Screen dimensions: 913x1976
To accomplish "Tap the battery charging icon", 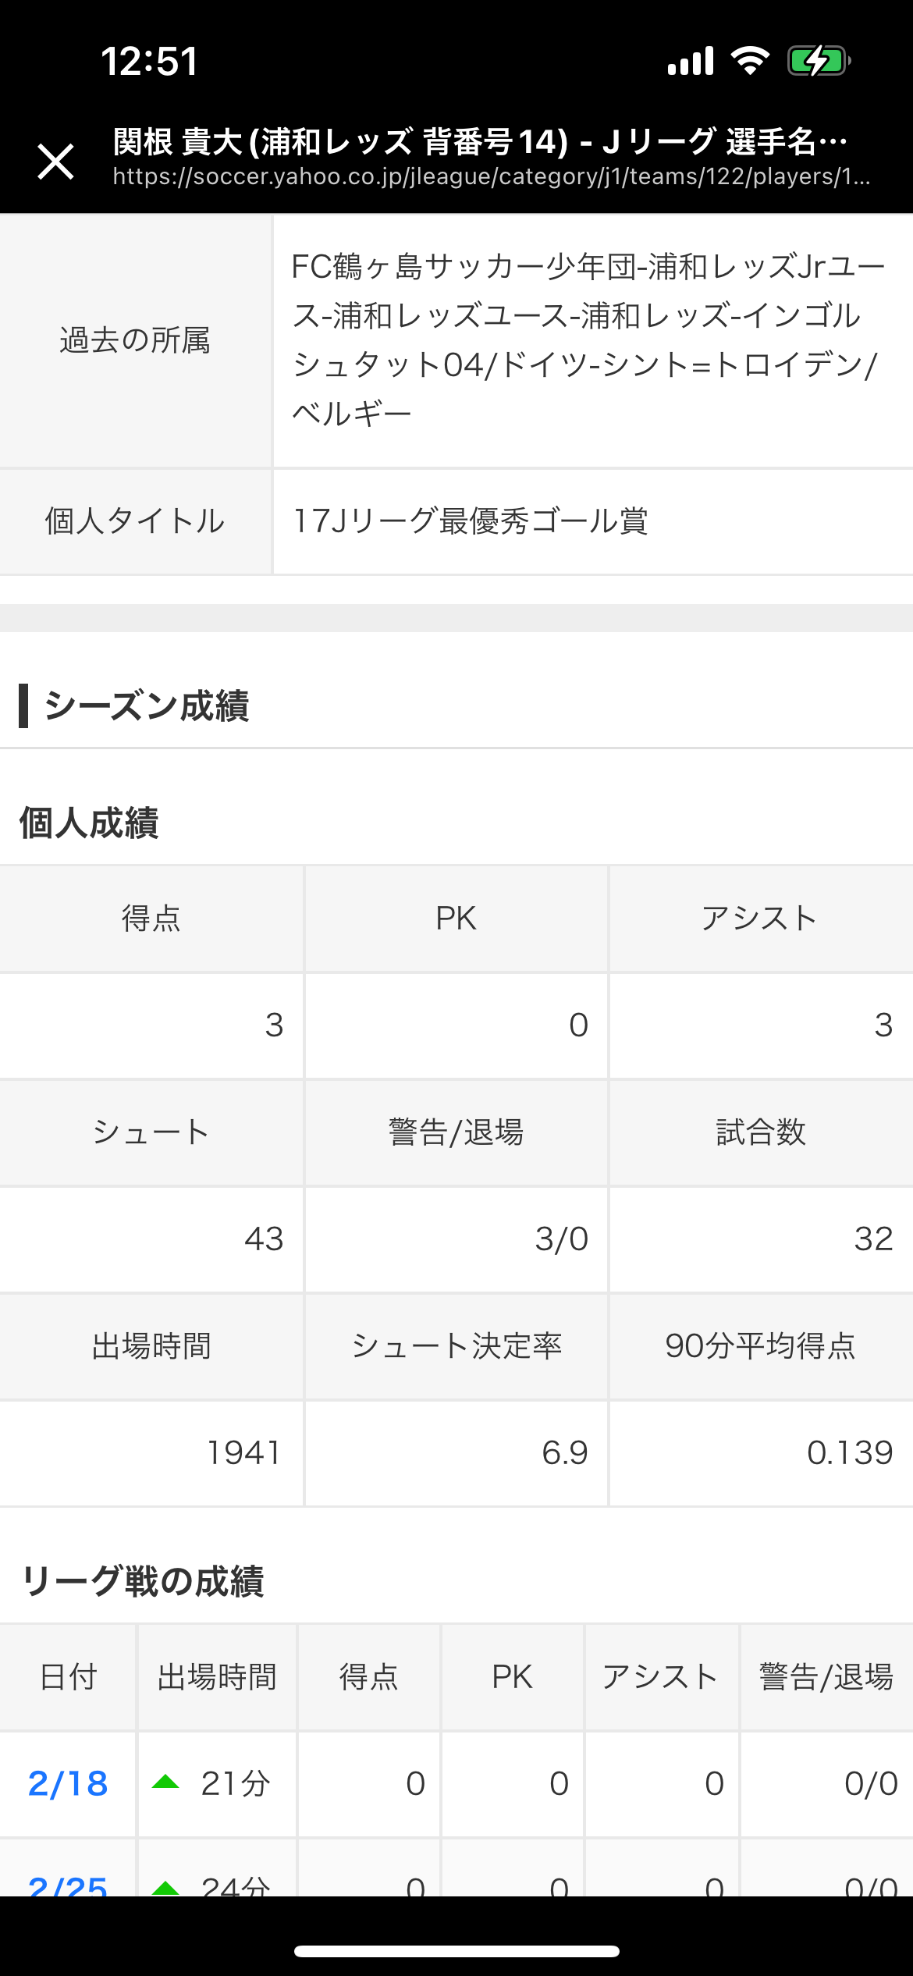I will click(819, 61).
